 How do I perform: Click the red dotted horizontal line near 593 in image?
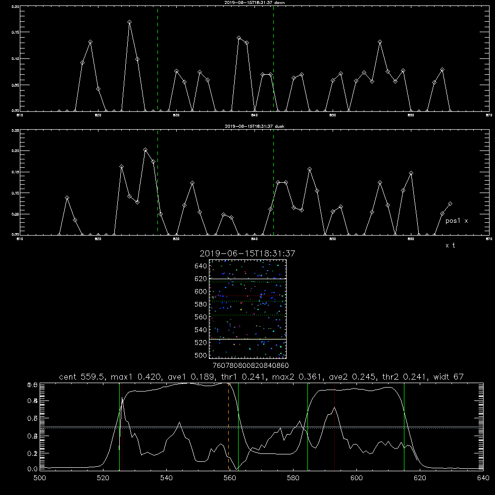248,296
